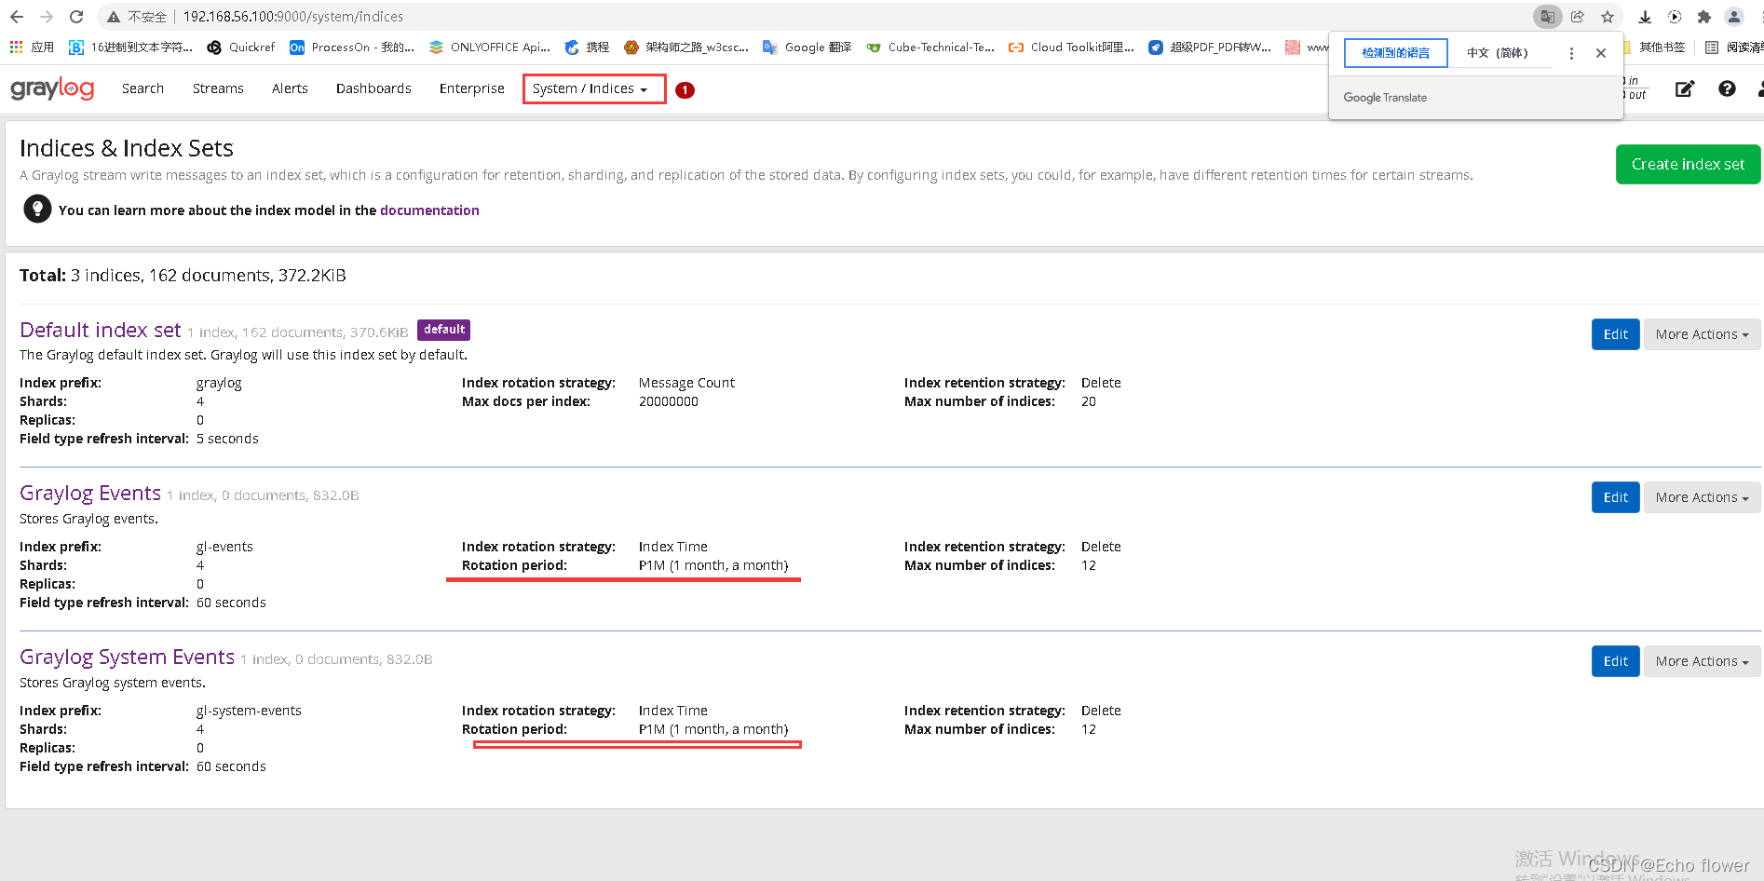The image size is (1764, 881).
Task: Click the Graylog logo
Action: pos(52,88)
